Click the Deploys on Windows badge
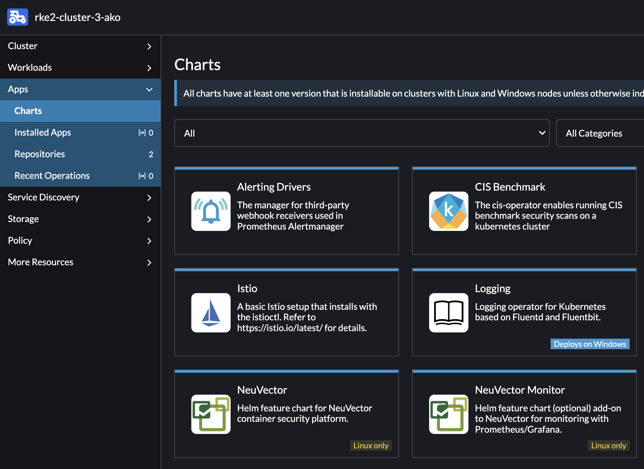644x469 pixels. [590, 344]
